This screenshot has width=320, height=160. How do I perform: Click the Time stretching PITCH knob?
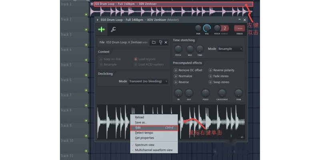pyautogui.click(x=178, y=49)
